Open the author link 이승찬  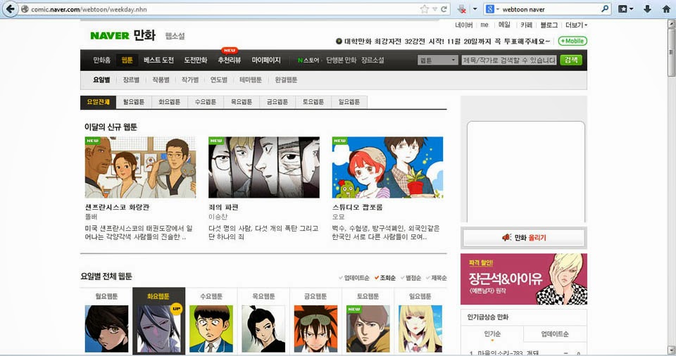point(218,217)
